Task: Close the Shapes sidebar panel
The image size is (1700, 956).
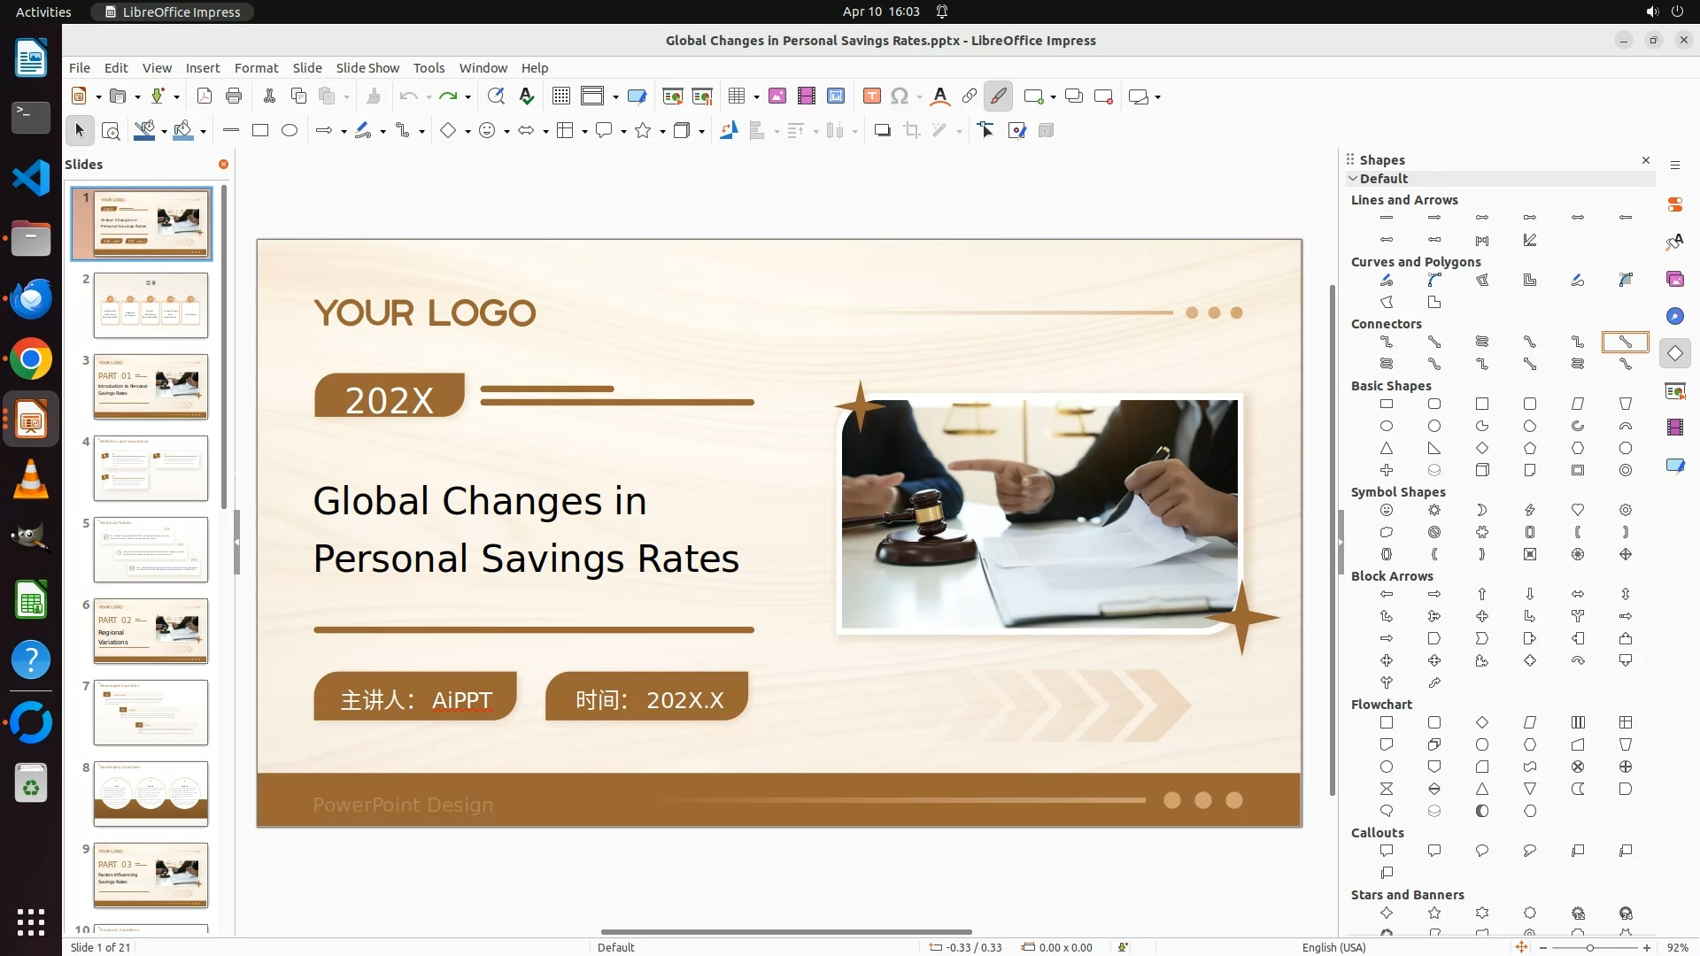Action: pyautogui.click(x=1646, y=160)
